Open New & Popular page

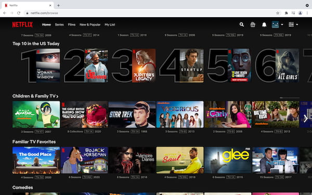click(x=90, y=24)
